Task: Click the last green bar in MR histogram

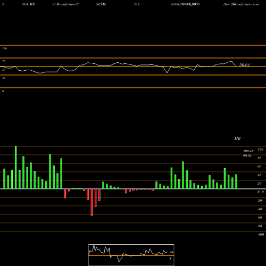Action: 236,181
